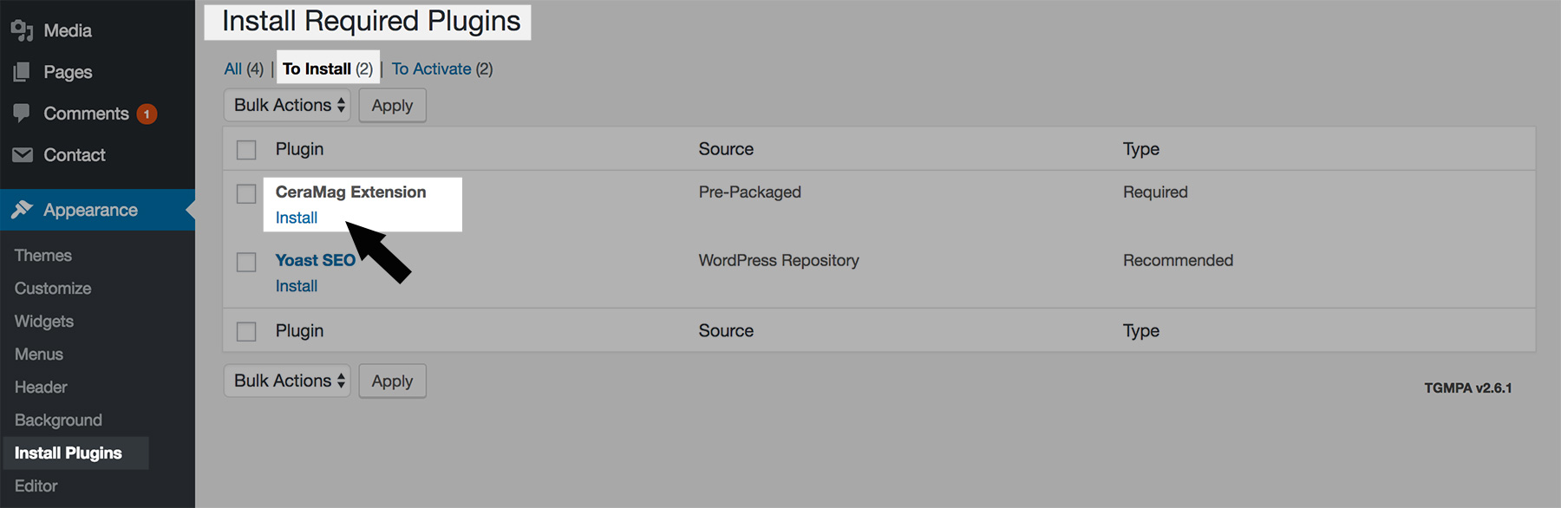The height and width of the screenshot is (508, 1561).
Task: Toggle select-all checkbox in table footer
Action: [246, 331]
